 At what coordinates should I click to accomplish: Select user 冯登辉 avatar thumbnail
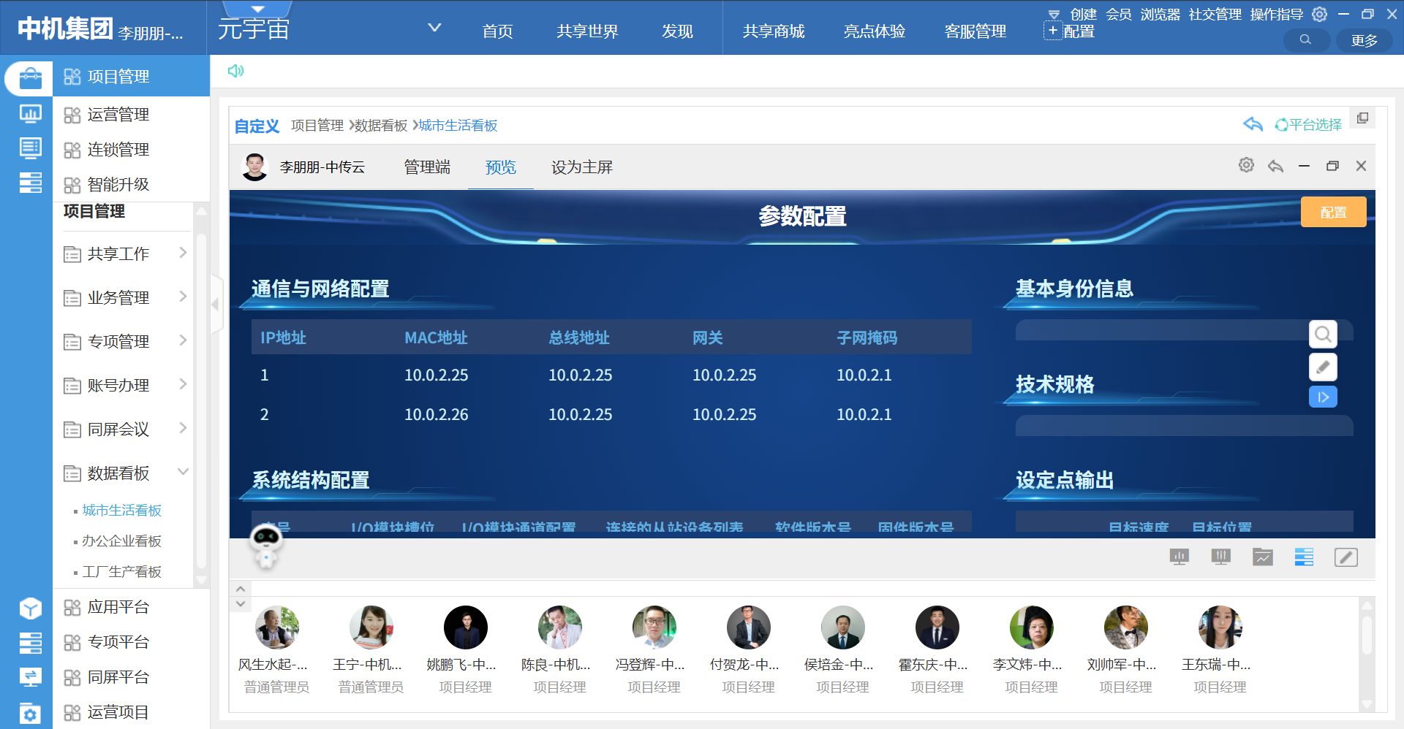(654, 627)
